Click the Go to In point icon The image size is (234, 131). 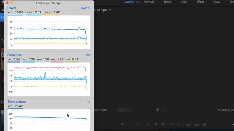148,124
